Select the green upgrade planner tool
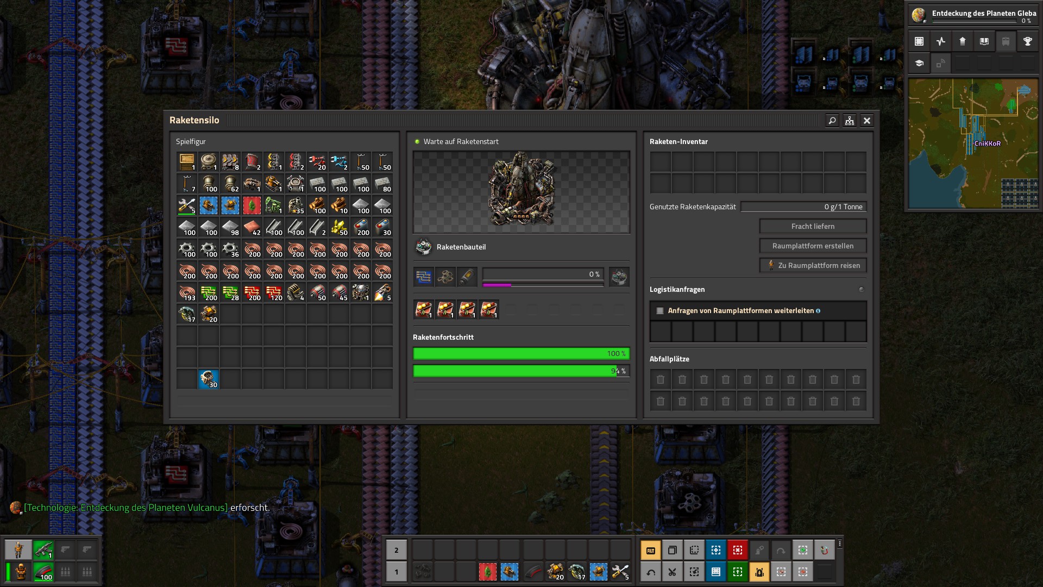Screen dimensions: 1043x587 (x=737, y=572)
